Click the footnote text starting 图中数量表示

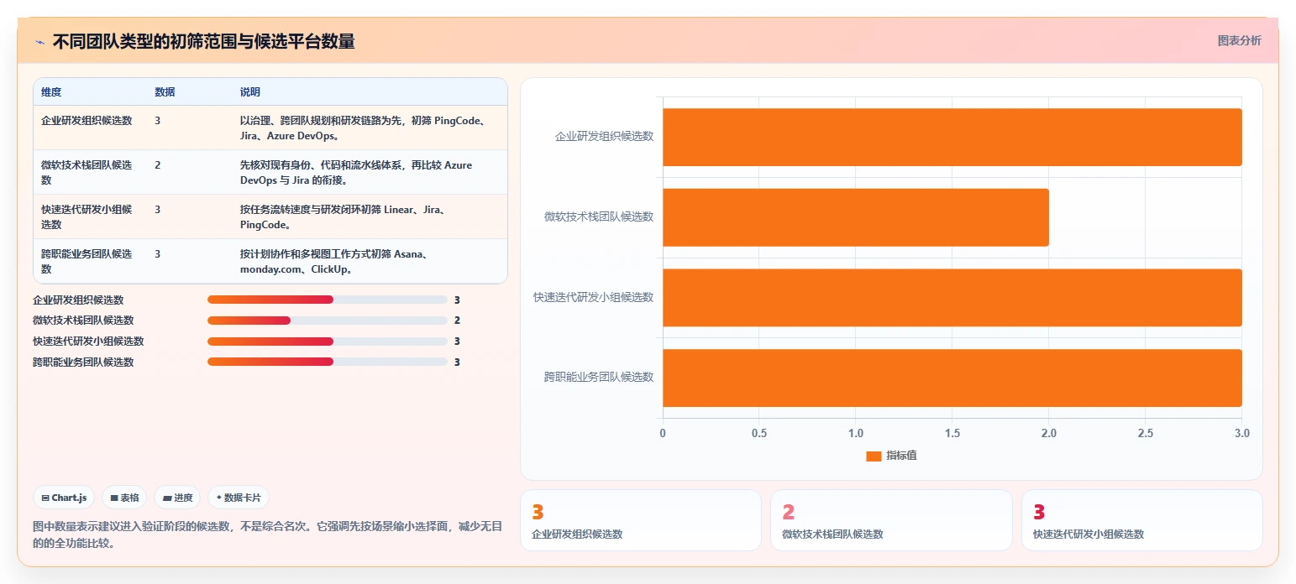[x=267, y=534]
